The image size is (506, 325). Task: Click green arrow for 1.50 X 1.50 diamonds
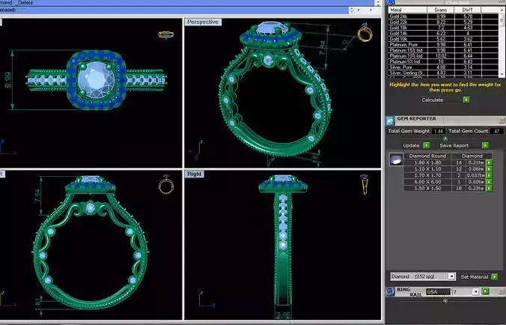[x=489, y=189]
